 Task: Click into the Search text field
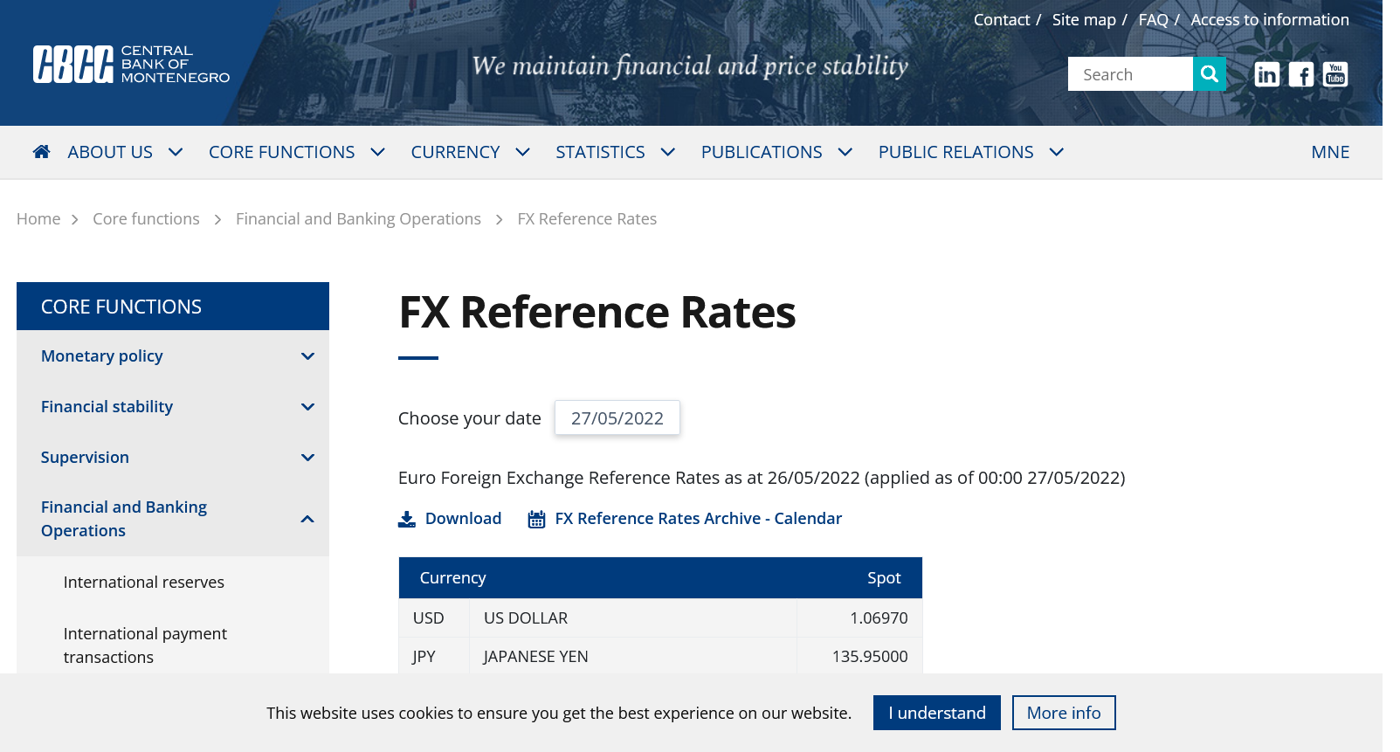coord(1129,75)
